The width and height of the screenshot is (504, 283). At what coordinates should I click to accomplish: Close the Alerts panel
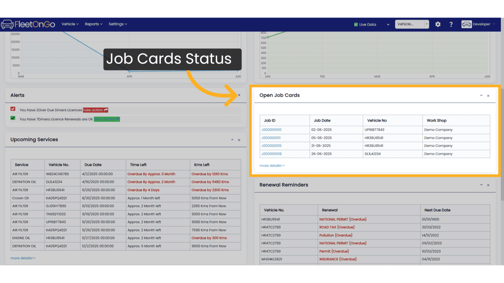tap(239, 95)
